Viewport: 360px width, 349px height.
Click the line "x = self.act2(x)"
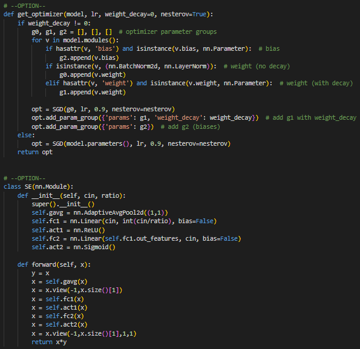click(59, 325)
